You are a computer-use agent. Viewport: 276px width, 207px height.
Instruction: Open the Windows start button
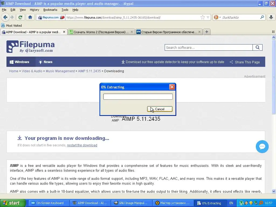(12, 203)
